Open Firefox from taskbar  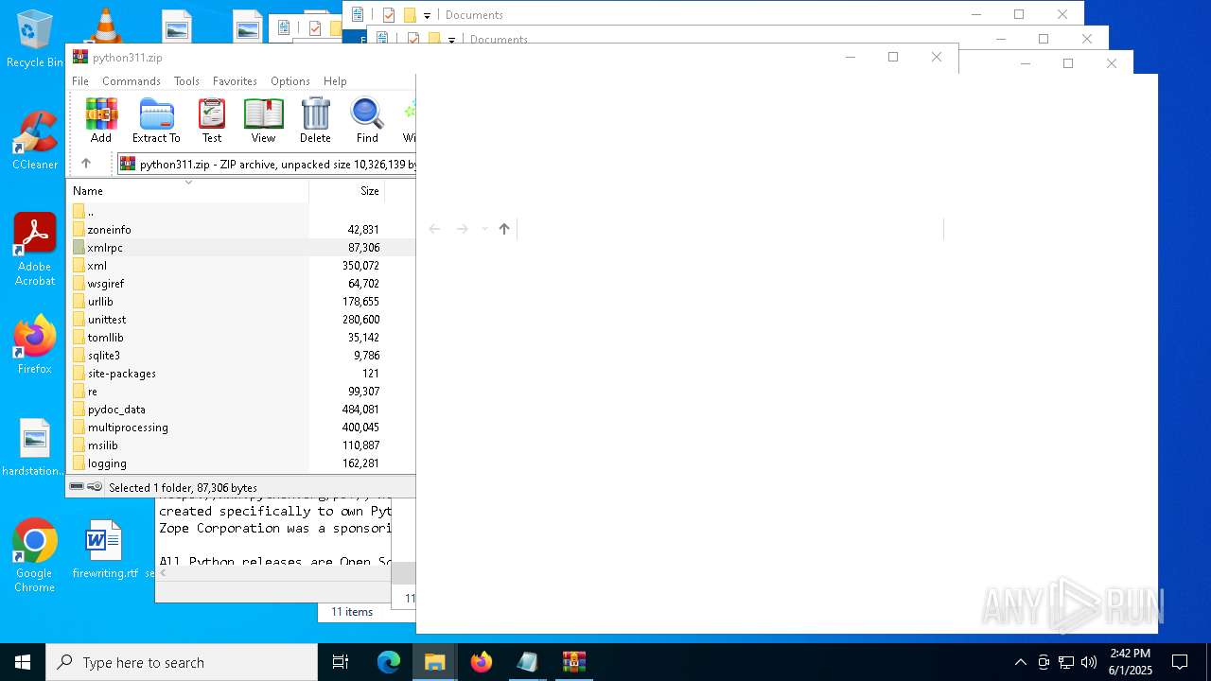click(x=482, y=662)
